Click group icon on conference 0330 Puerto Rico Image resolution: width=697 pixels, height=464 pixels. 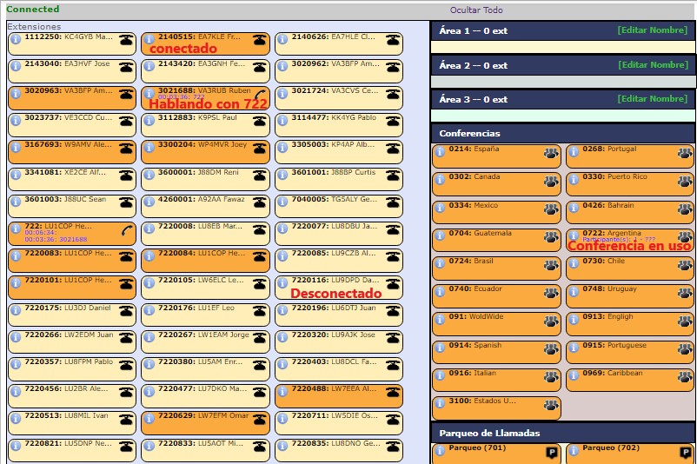[684, 182]
